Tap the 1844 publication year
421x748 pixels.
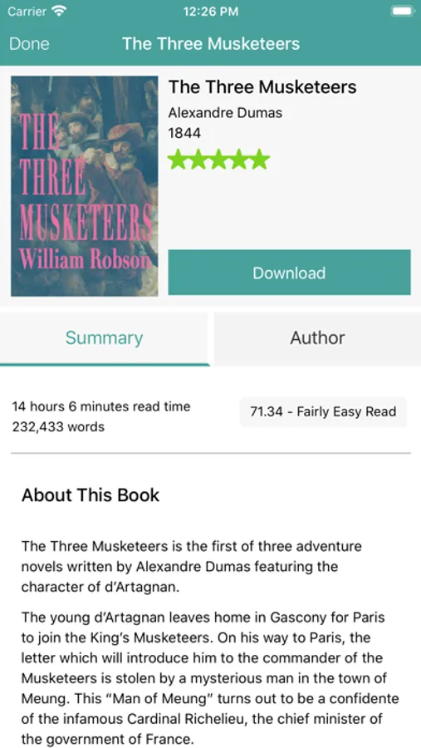pyautogui.click(x=184, y=133)
